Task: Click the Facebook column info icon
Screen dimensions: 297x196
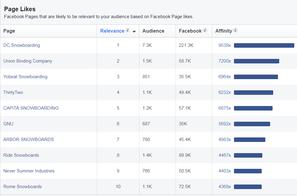Action: pyautogui.click(x=205, y=30)
